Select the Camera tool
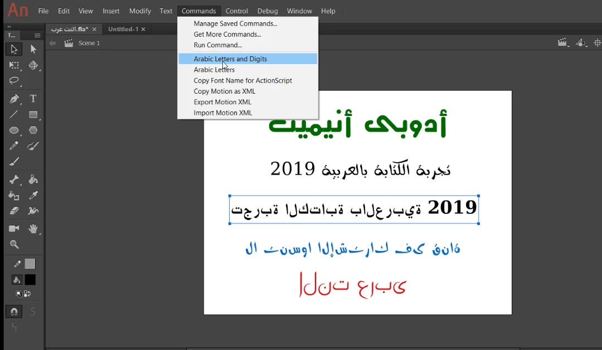The height and width of the screenshot is (350, 602). point(14,229)
